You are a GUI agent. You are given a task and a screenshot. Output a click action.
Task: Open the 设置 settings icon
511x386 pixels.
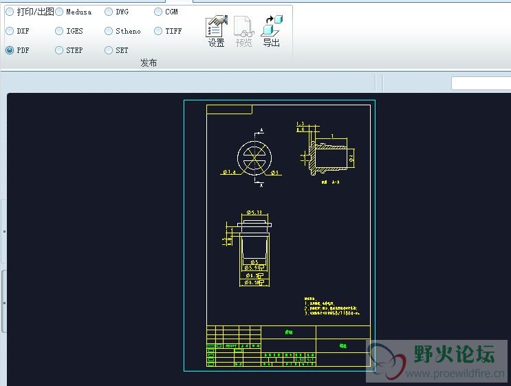point(217,31)
